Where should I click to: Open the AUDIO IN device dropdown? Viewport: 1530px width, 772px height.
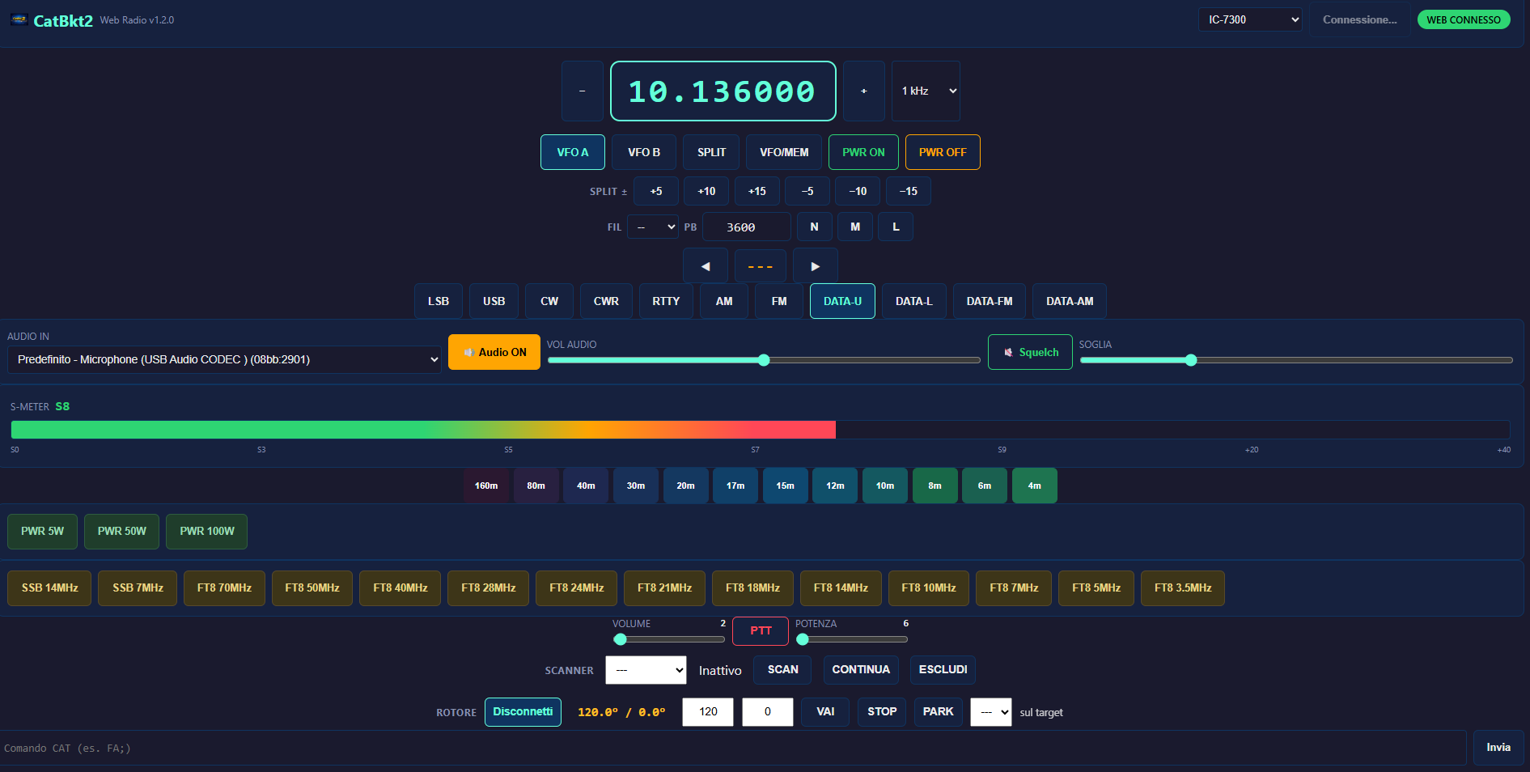[224, 359]
